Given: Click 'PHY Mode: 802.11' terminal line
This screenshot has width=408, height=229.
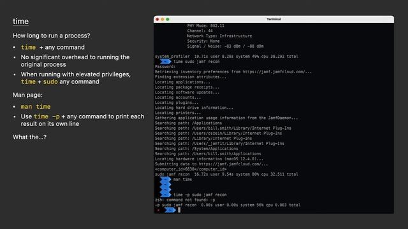Looking at the screenshot, I should [x=205, y=25].
